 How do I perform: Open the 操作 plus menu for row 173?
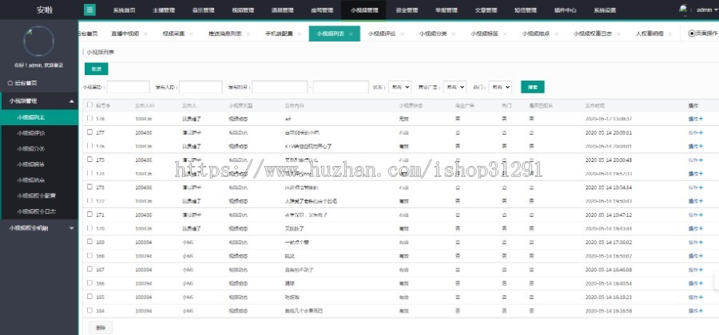[x=695, y=187]
